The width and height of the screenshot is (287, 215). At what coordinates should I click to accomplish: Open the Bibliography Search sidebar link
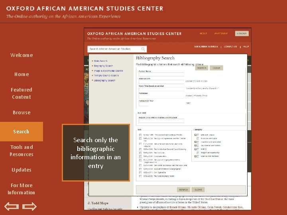pos(104,80)
